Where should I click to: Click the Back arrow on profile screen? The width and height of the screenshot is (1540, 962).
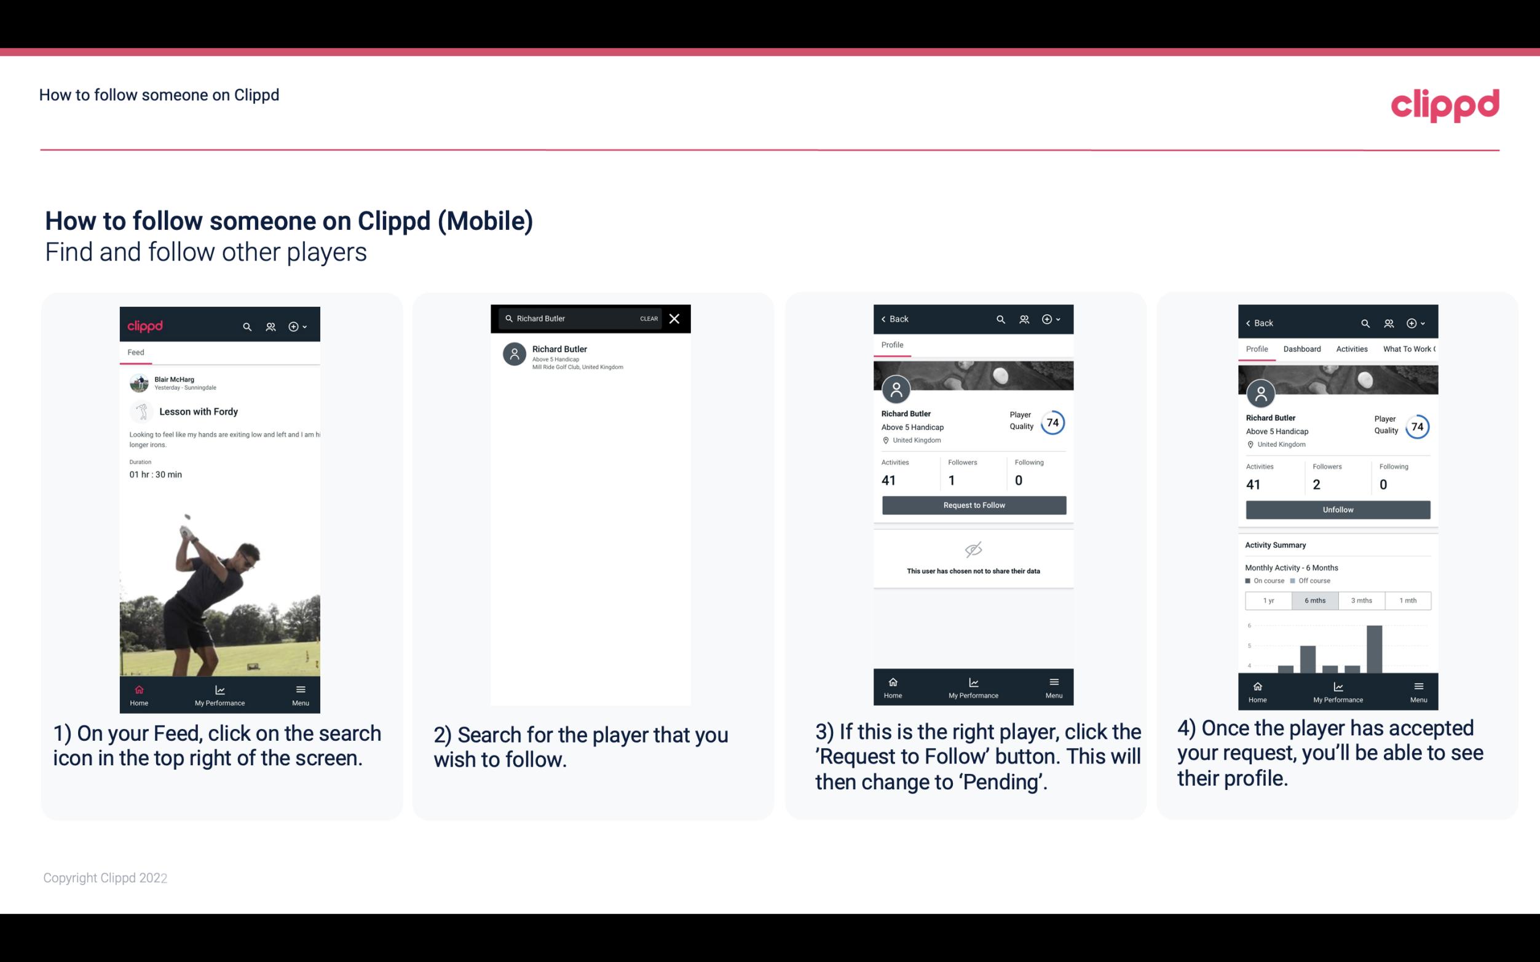885,318
